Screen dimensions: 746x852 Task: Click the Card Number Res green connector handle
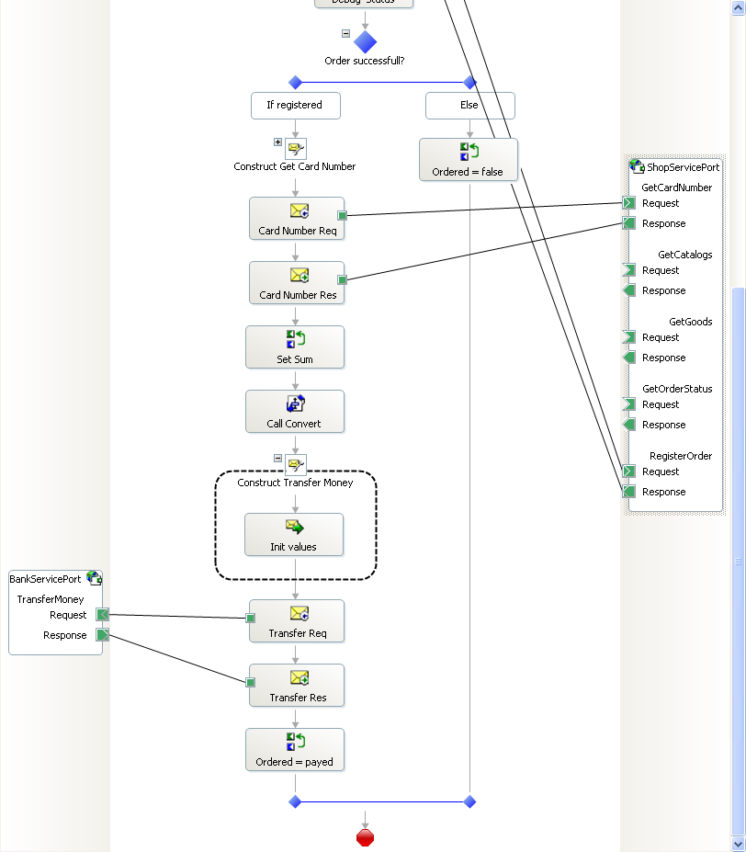[343, 279]
